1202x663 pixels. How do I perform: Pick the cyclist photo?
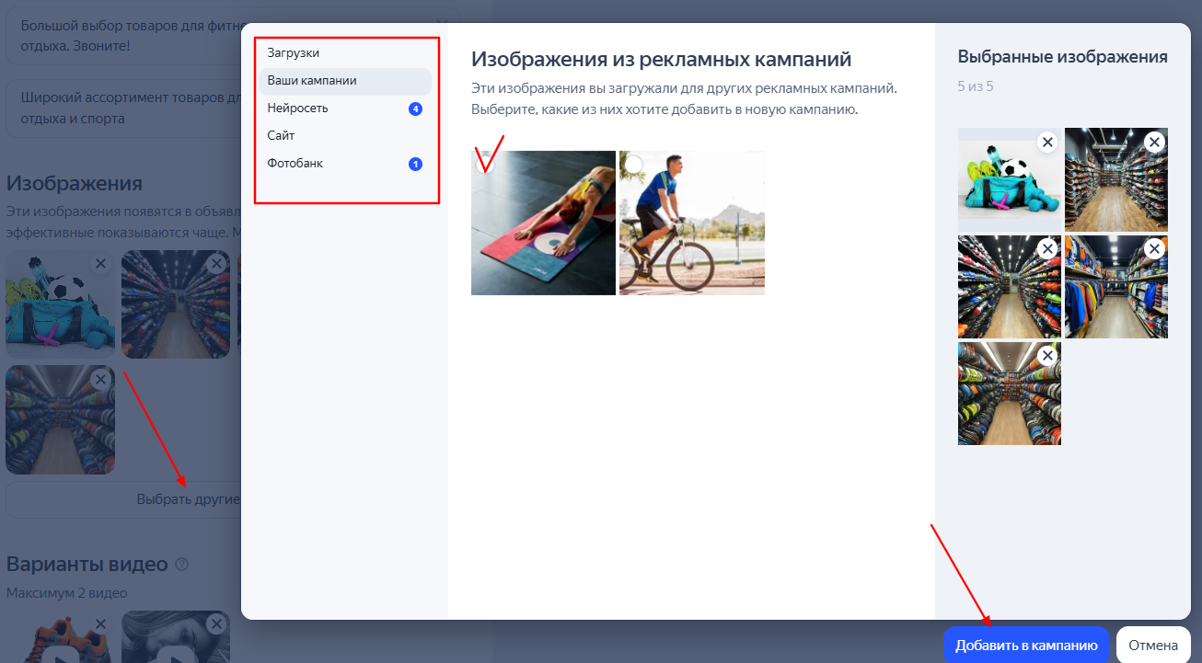pos(692,223)
